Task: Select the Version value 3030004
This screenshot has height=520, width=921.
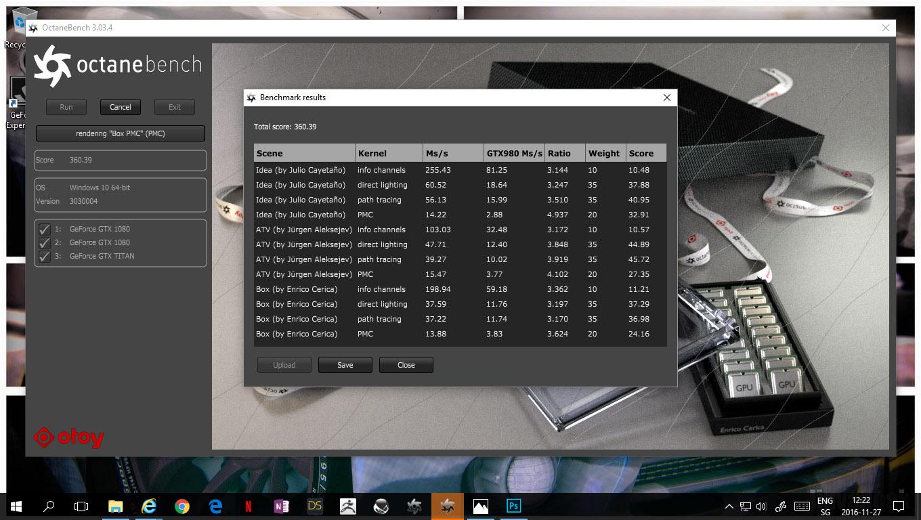Action: coord(83,201)
